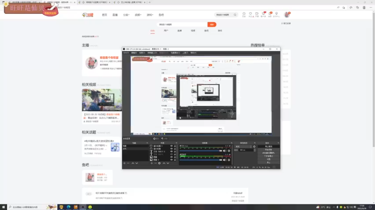Open the user avatar in the site header

click(286, 15)
